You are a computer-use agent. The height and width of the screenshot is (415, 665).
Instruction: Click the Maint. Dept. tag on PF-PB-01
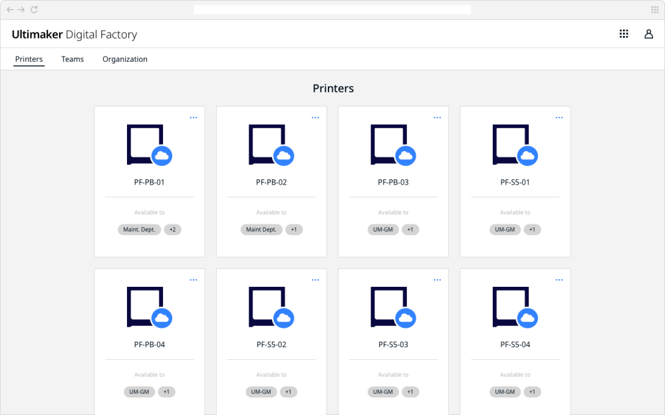139,230
